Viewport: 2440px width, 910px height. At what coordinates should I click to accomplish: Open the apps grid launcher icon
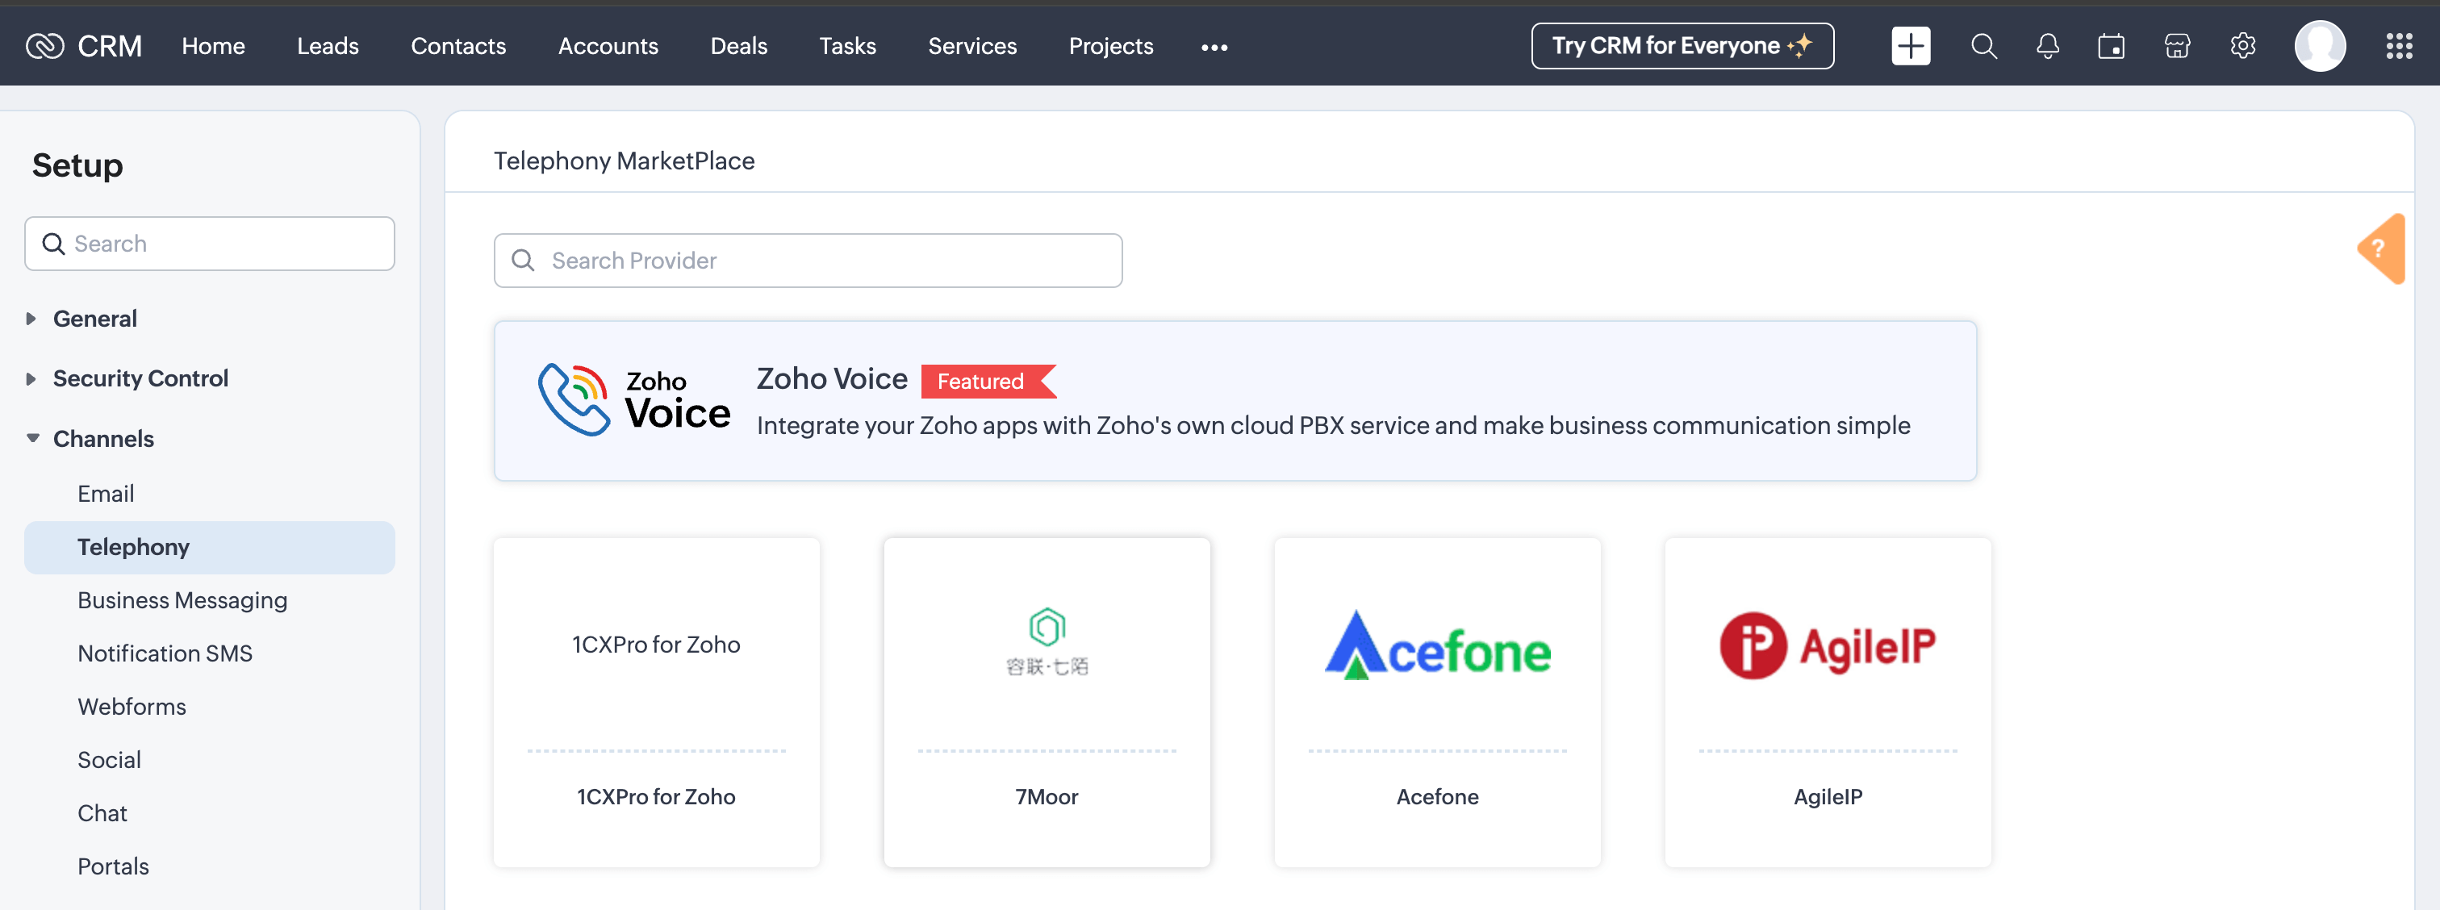(2398, 45)
